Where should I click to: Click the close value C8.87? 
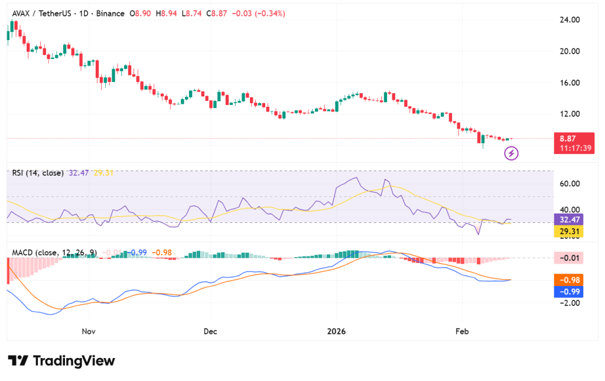[x=216, y=14]
